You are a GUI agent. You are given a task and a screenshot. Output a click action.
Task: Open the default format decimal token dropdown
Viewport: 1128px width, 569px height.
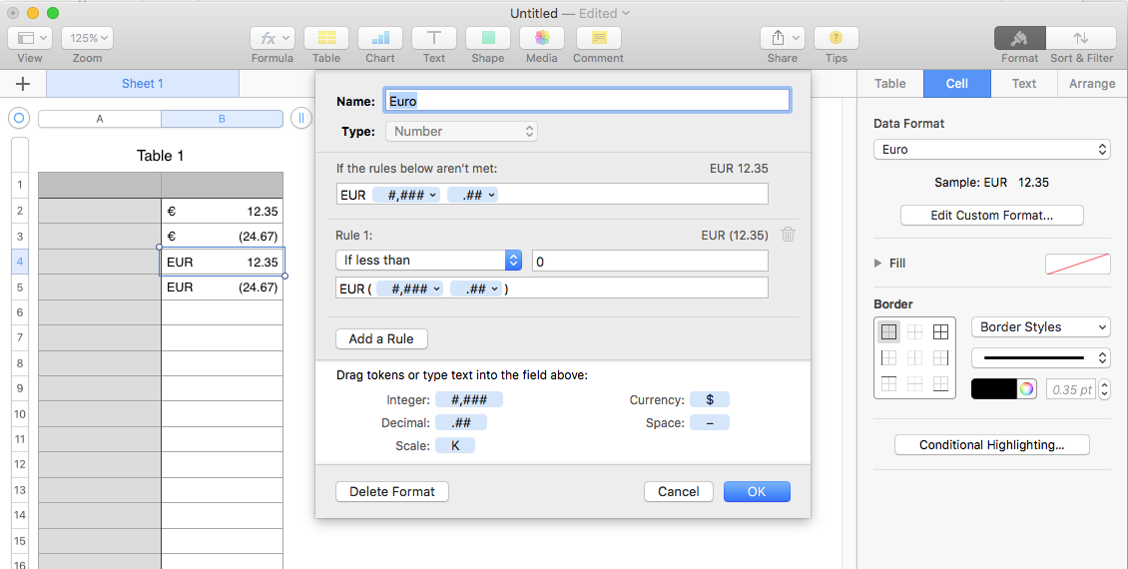pos(472,195)
